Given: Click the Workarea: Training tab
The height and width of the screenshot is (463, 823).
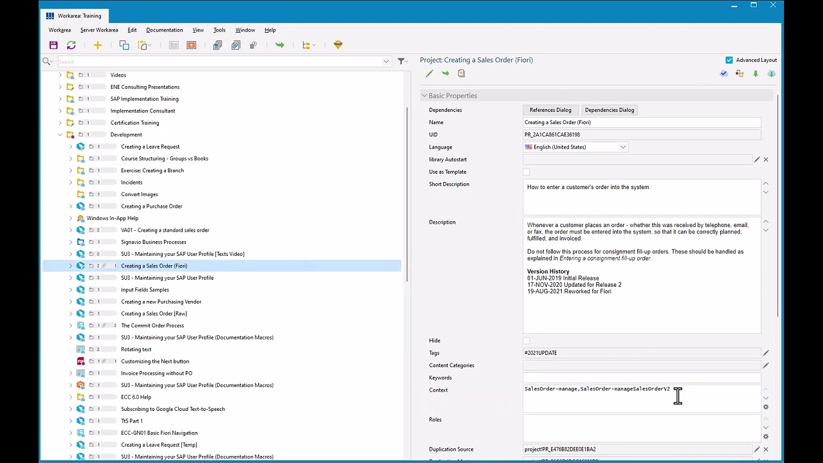Looking at the screenshot, I should point(73,15).
